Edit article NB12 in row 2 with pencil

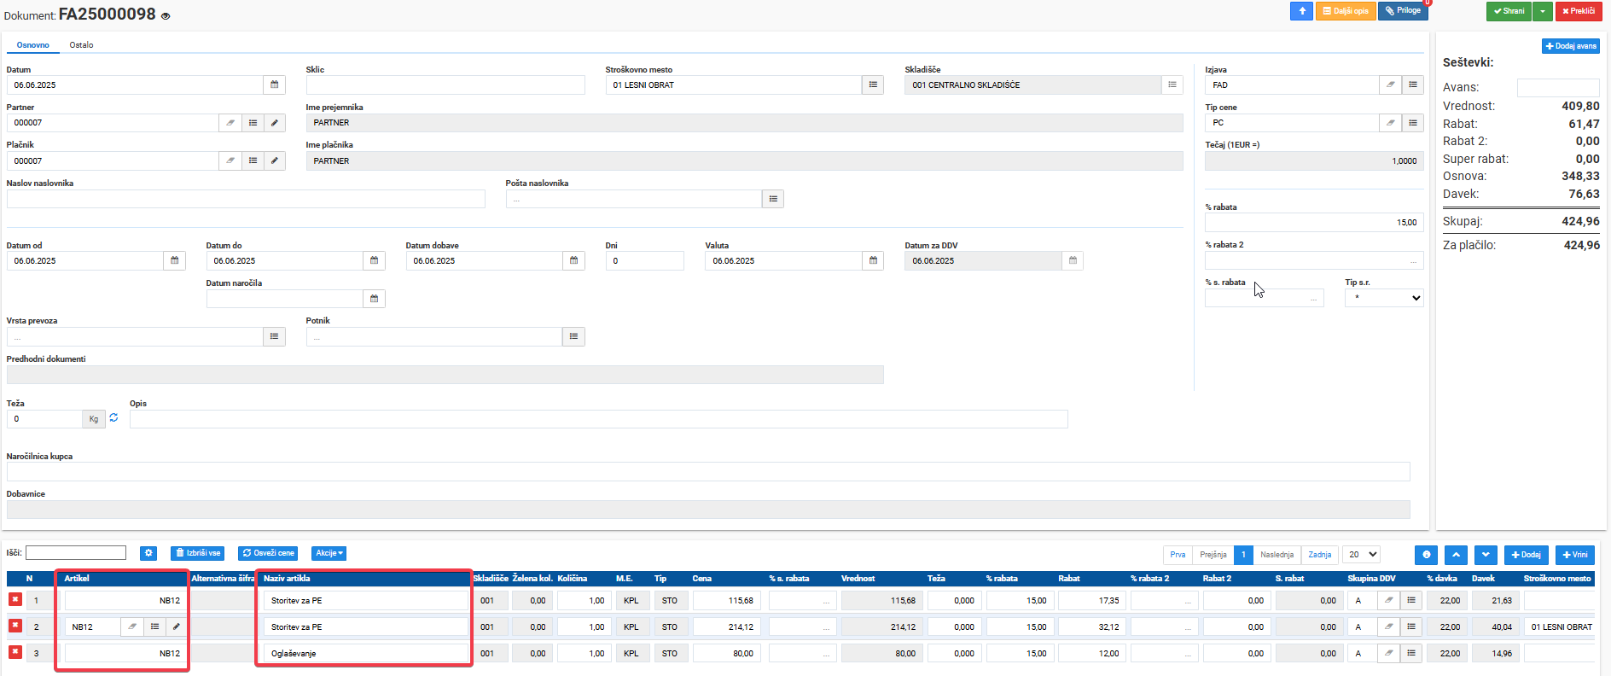click(x=176, y=626)
